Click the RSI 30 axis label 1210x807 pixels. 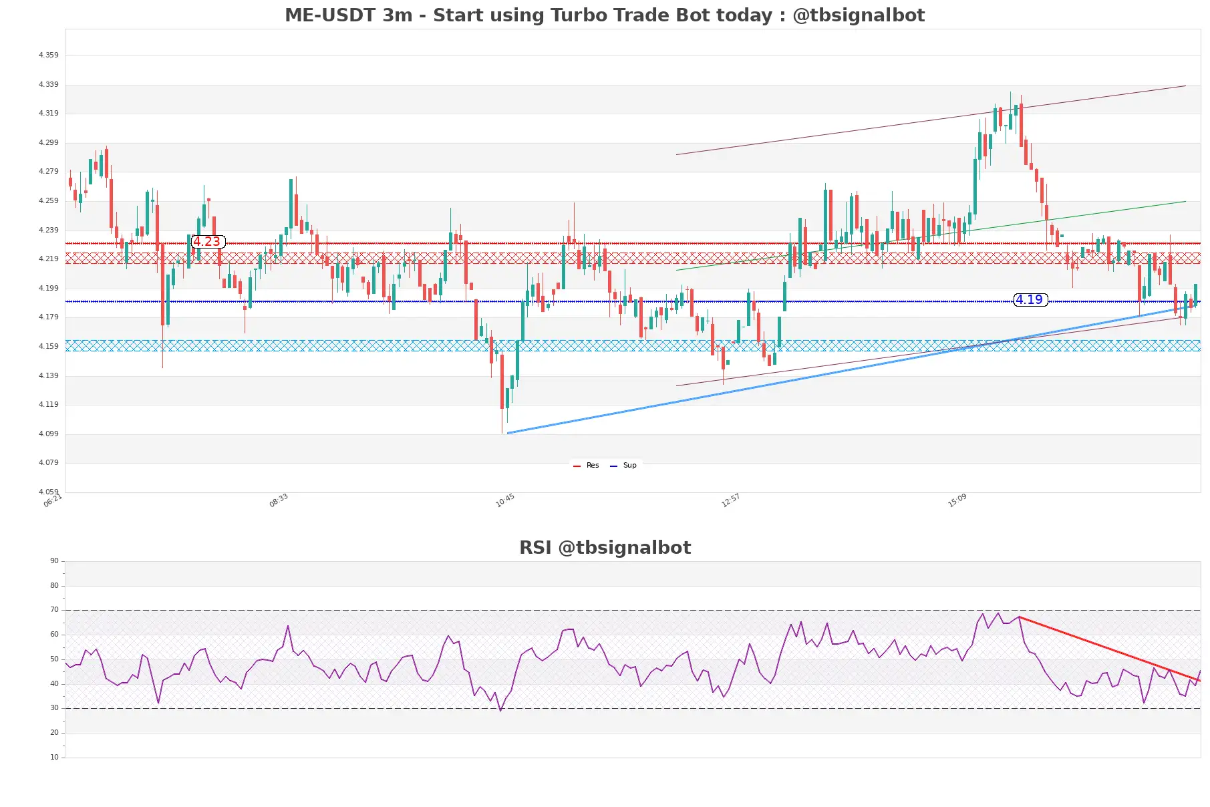(x=54, y=707)
